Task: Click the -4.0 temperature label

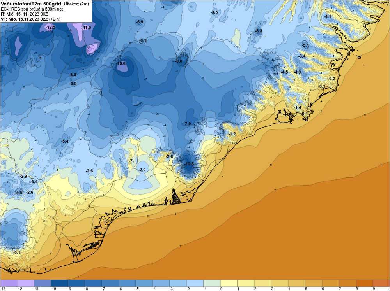Action: 297,72
